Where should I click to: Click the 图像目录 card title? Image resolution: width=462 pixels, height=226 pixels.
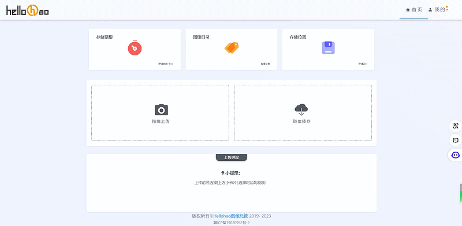tap(201, 37)
